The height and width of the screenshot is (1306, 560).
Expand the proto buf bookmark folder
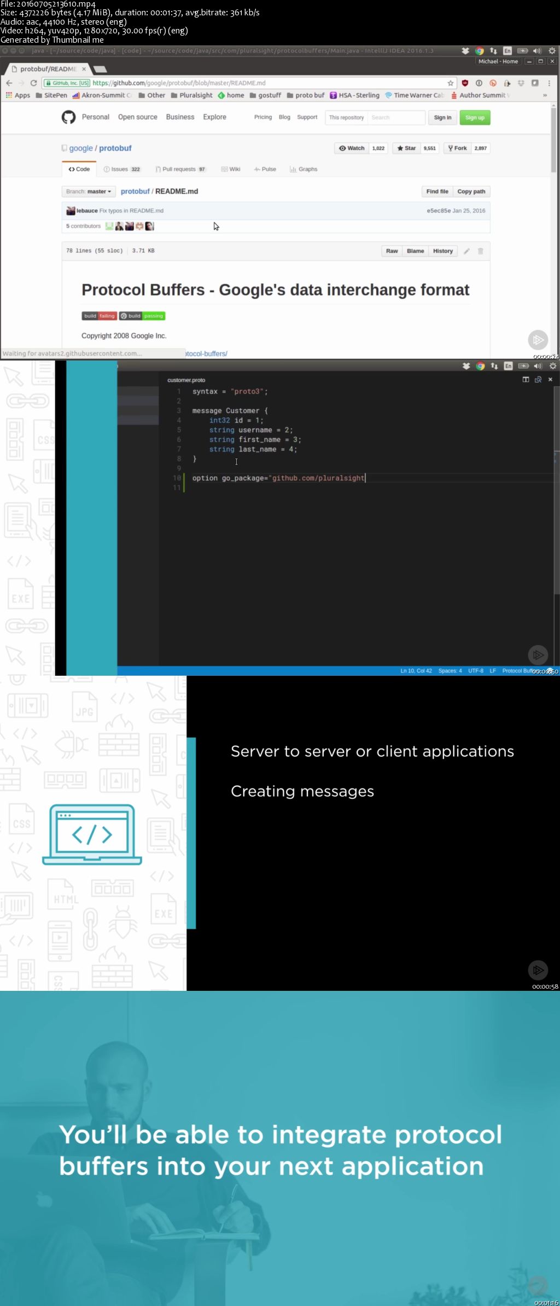click(x=306, y=95)
